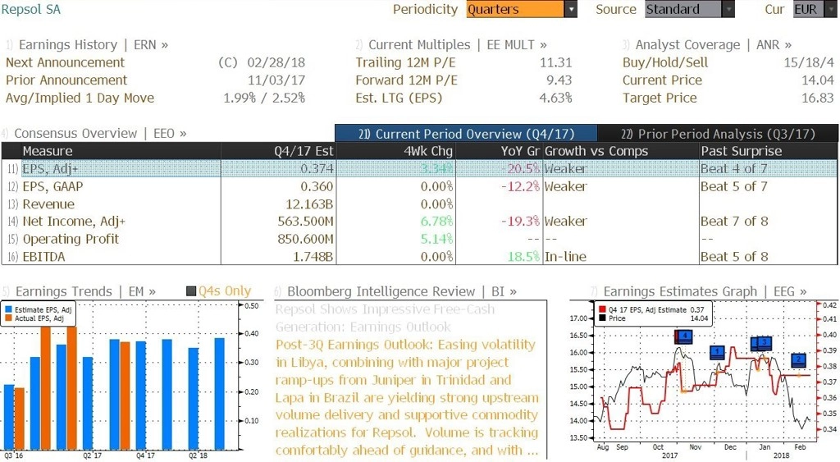This screenshot has width=840, height=462.
Task: Click EPS GAAP Beat 5 of 7
Action: coord(734,186)
